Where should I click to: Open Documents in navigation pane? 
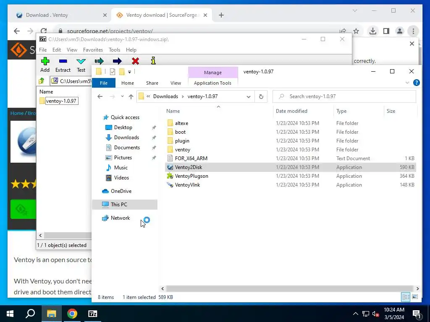click(x=127, y=148)
